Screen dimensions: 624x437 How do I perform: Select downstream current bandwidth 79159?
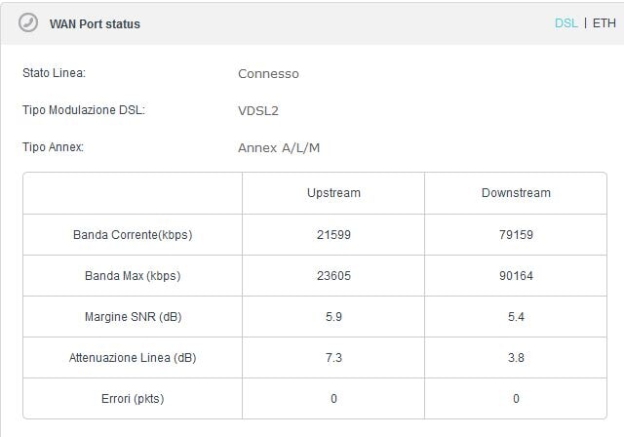point(516,234)
